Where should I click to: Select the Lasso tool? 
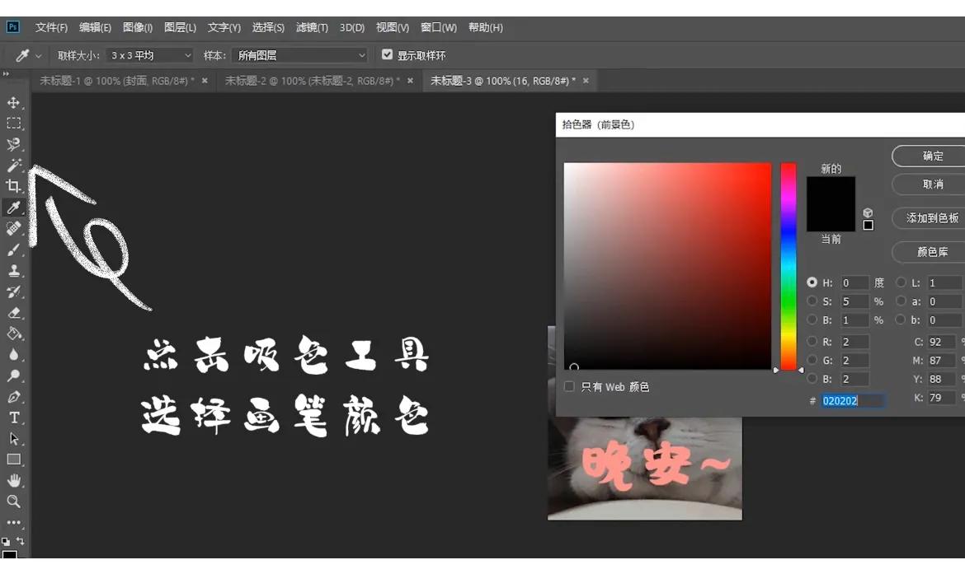point(12,145)
